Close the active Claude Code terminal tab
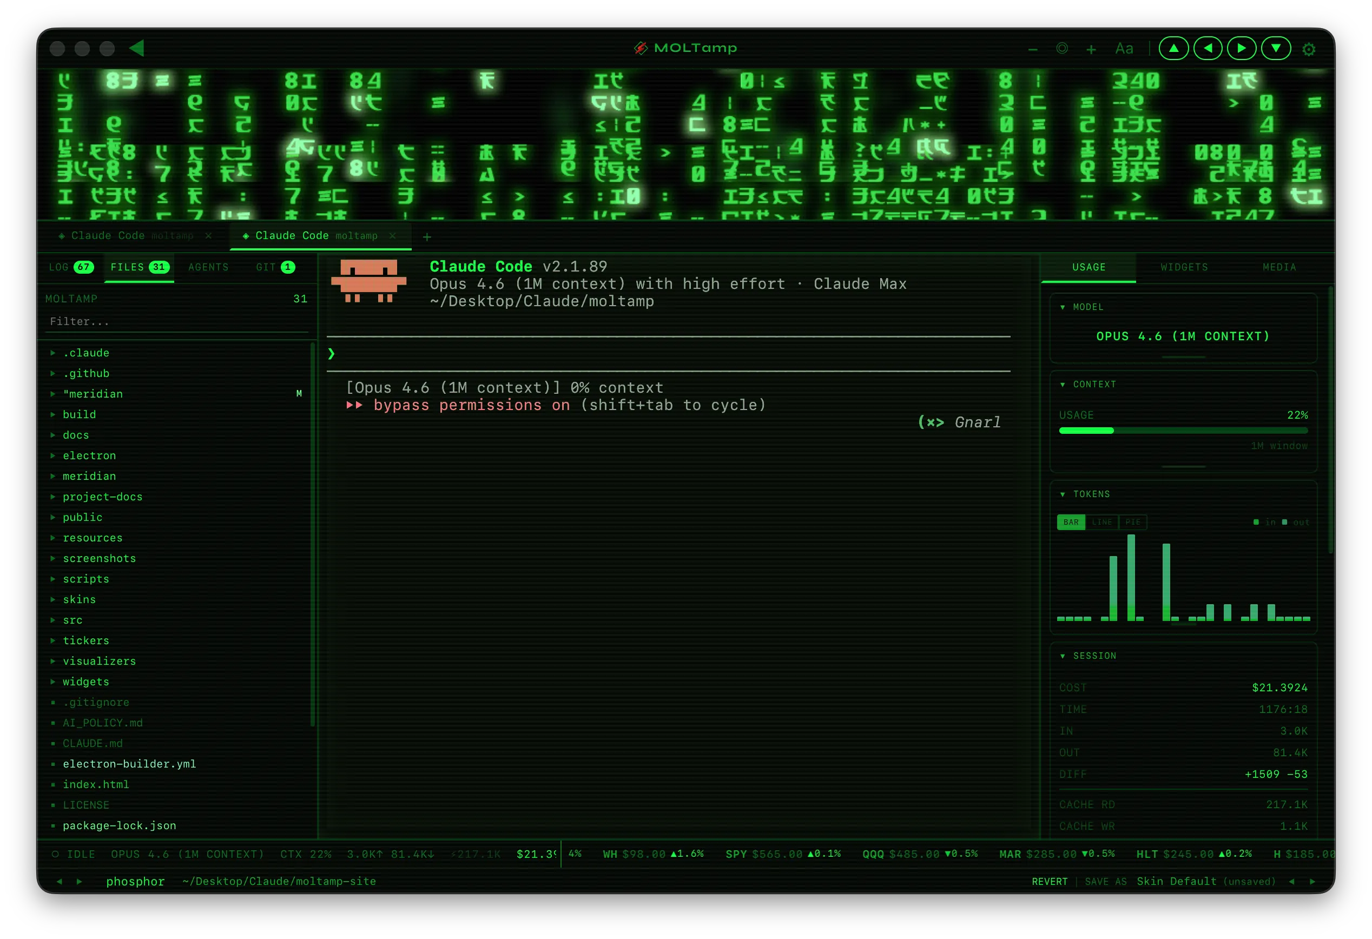 click(x=393, y=235)
